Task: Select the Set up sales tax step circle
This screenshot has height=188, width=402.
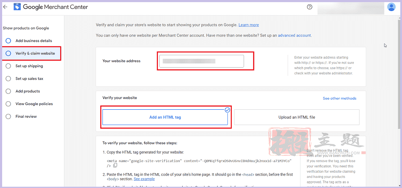Action: pos(8,79)
